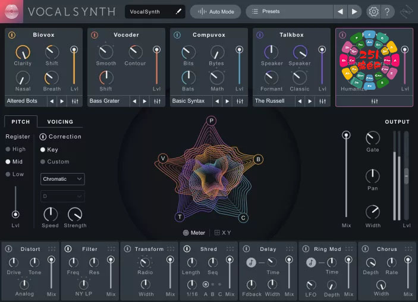Select next Talkbox preset arrow

[310, 101]
